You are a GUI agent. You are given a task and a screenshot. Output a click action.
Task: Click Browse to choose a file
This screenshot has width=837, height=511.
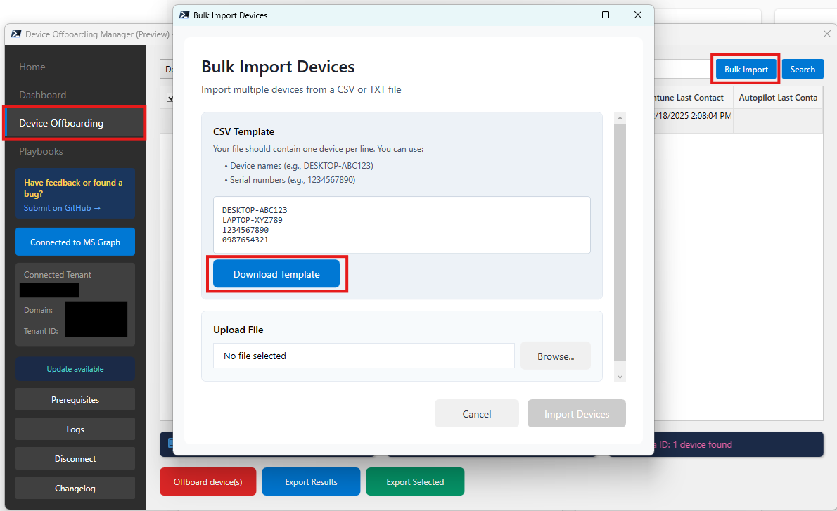[x=555, y=356]
